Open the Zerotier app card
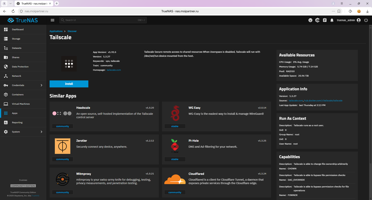The height and width of the screenshot is (200, 372). (x=104, y=149)
